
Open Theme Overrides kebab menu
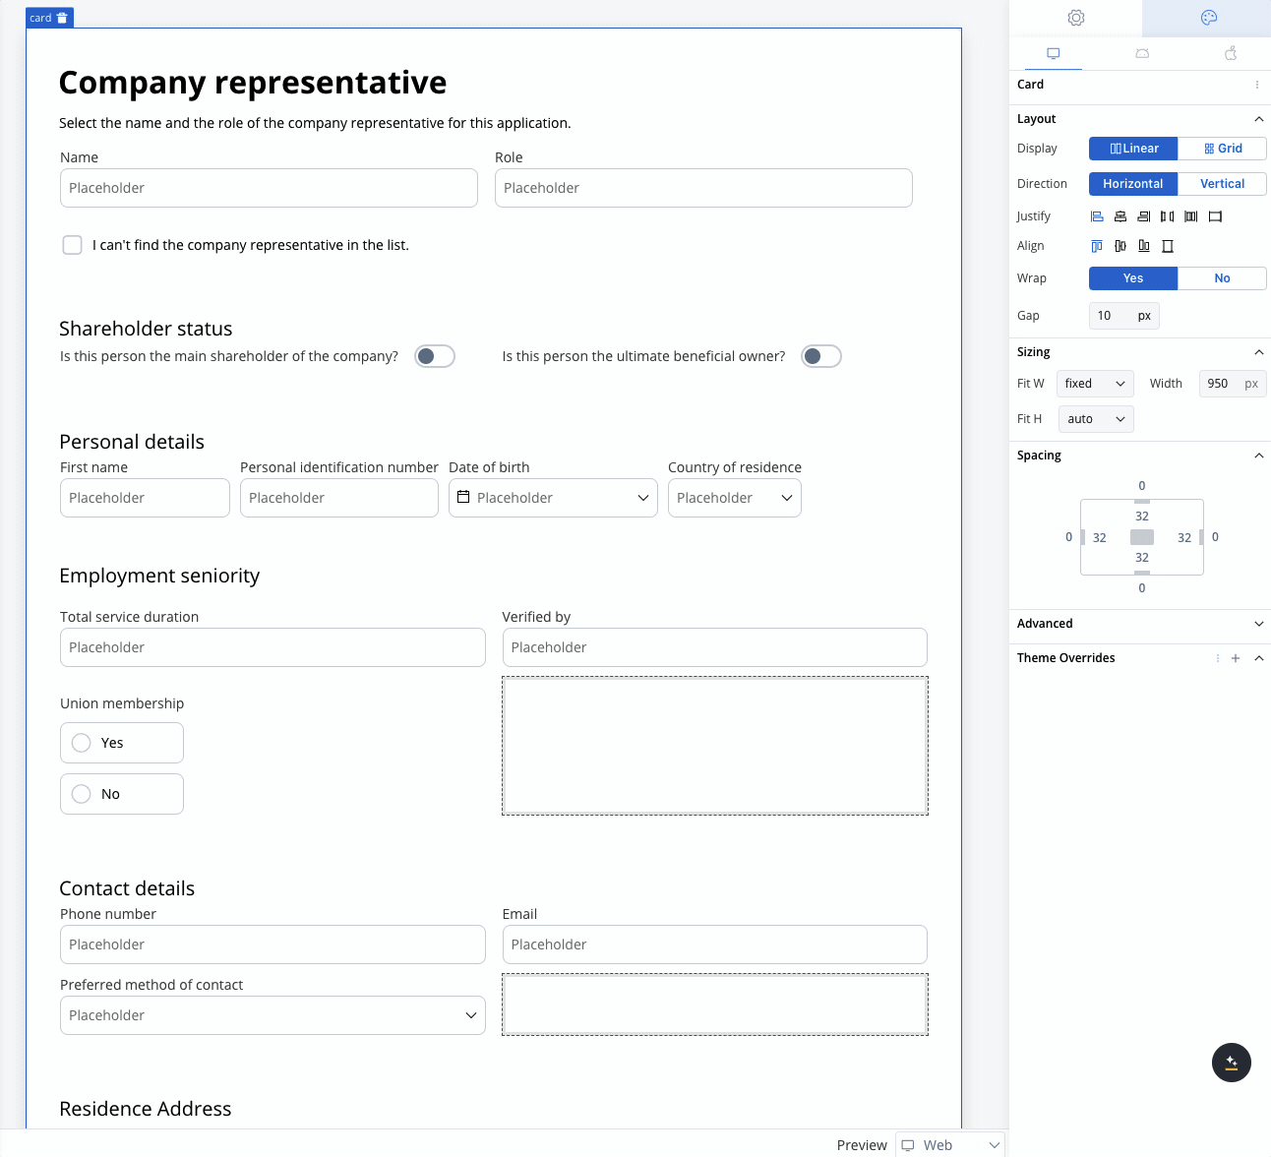click(1218, 658)
